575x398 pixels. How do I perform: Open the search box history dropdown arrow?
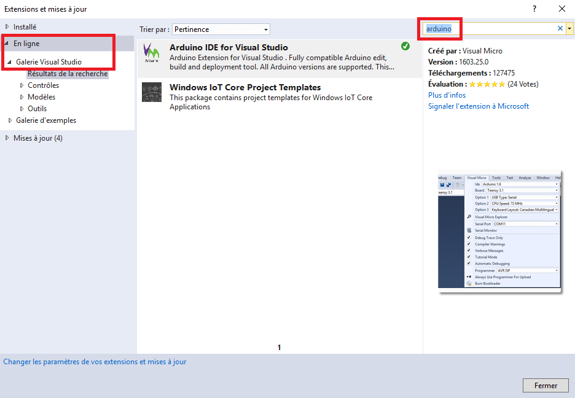click(569, 28)
